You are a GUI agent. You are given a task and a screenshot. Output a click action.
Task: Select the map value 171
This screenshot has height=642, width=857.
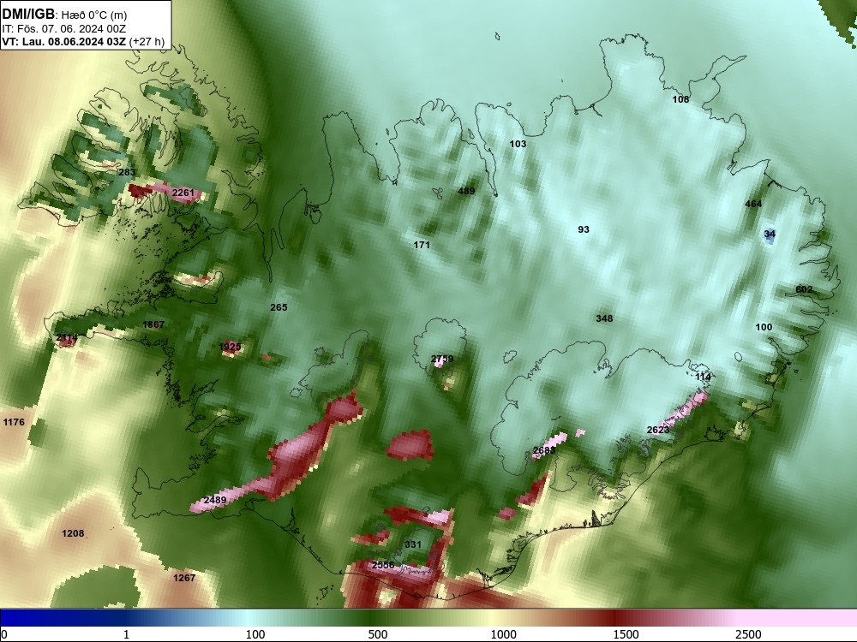click(x=422, y=245)
